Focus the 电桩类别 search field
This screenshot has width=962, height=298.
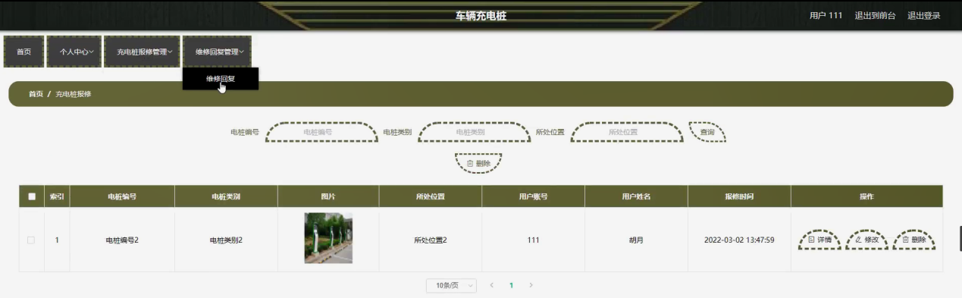tap(474, 132)
